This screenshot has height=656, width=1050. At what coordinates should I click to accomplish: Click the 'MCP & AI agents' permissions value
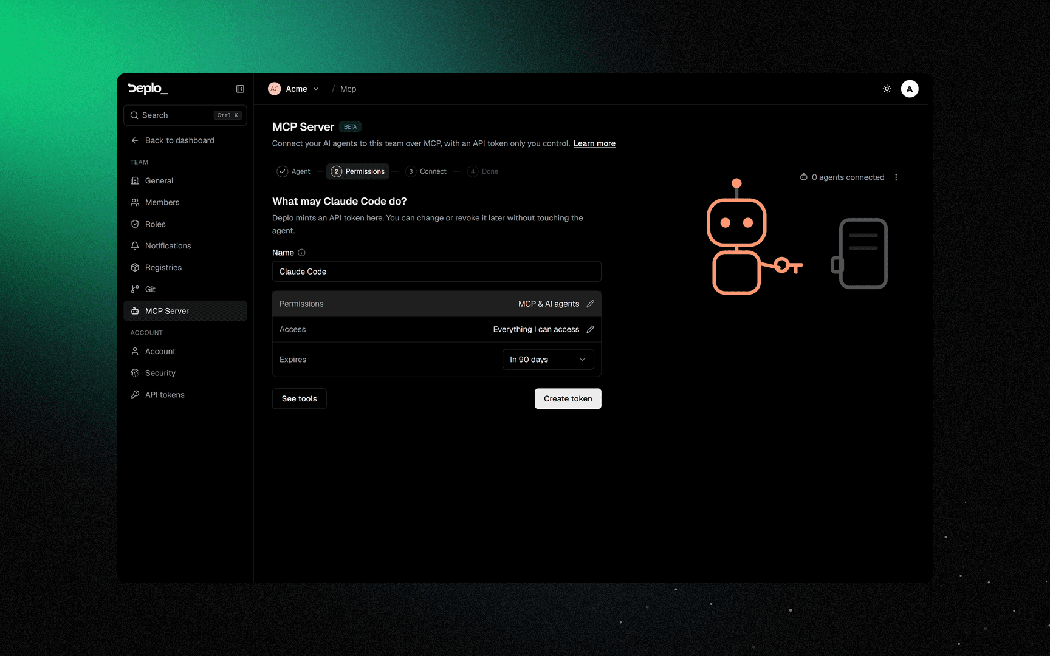pyautogui.click(x=549, y=304)
